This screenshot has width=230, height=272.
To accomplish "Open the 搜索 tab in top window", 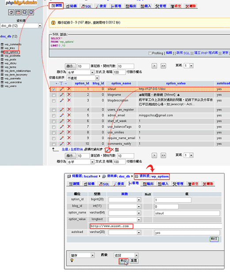I will point(101,6).
